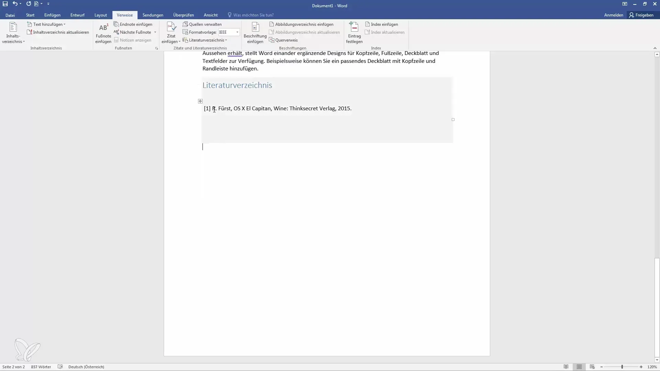Click the Literaturverzeichnis heading in document
660x371 pixels.
coord(237,85)
